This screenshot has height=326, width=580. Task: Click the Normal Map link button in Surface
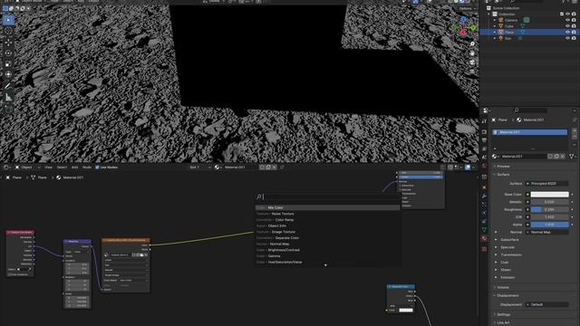[547, 232]
